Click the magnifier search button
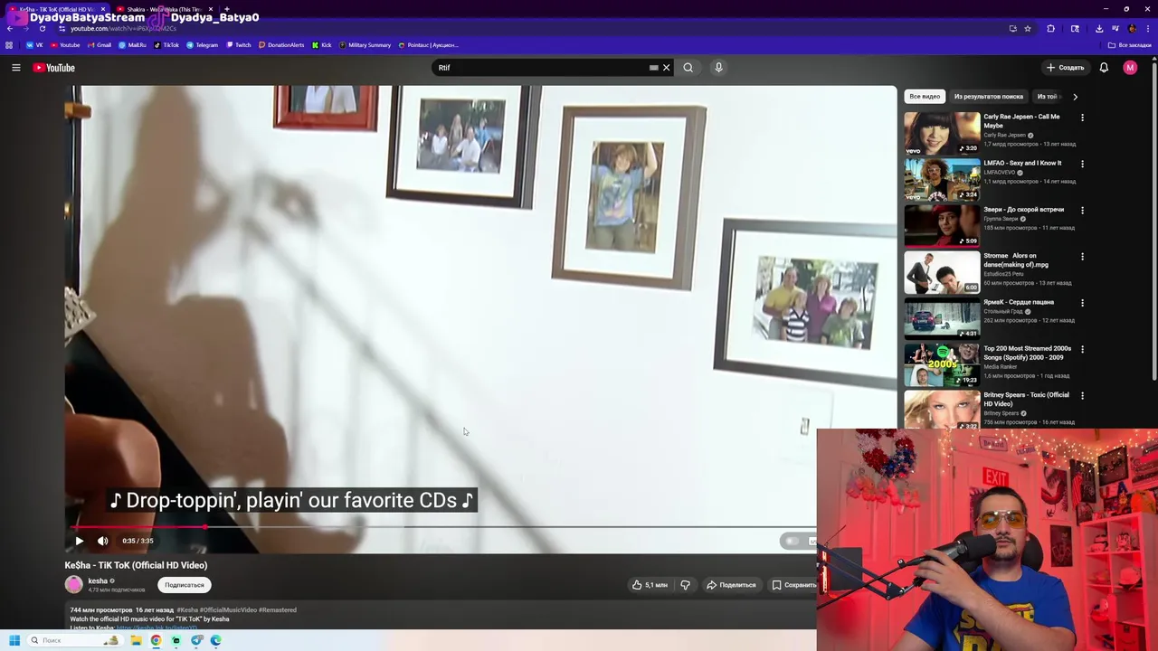Screen dimensions: 1158x651 688,68
